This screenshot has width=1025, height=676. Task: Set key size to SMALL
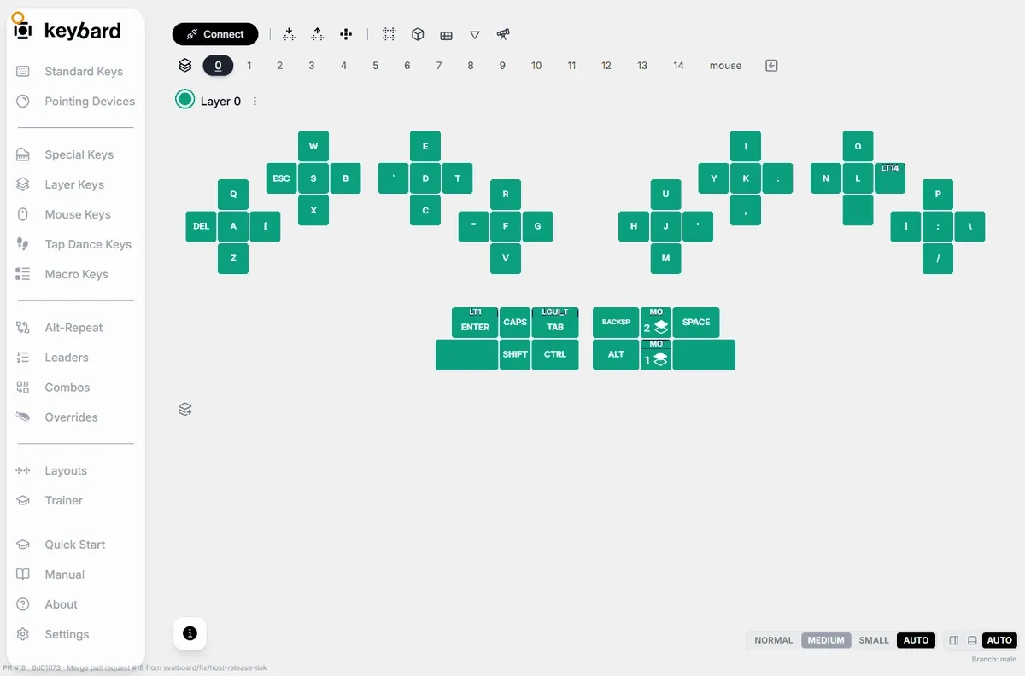(x=874, y=640)
